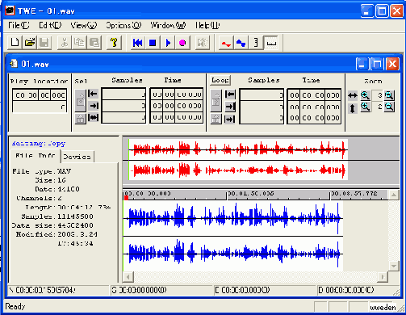Click the vertical double-arrow fit icon in Zoom

[x=353, y=108]
